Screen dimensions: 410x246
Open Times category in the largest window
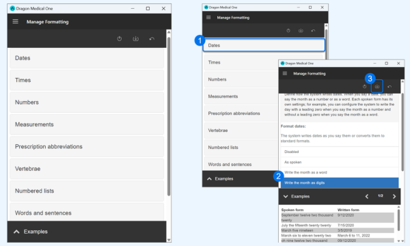(87, 80)
